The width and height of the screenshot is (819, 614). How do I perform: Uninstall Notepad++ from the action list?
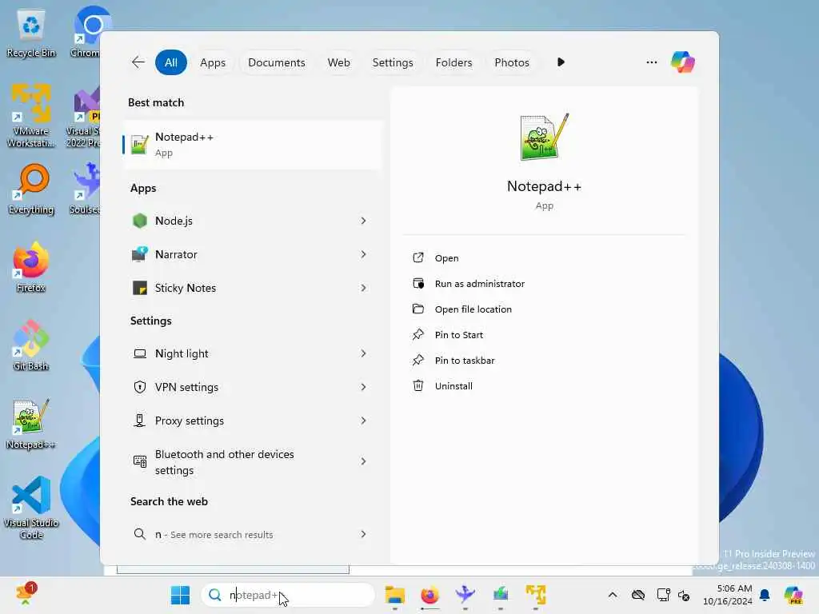tap(453, 386)
